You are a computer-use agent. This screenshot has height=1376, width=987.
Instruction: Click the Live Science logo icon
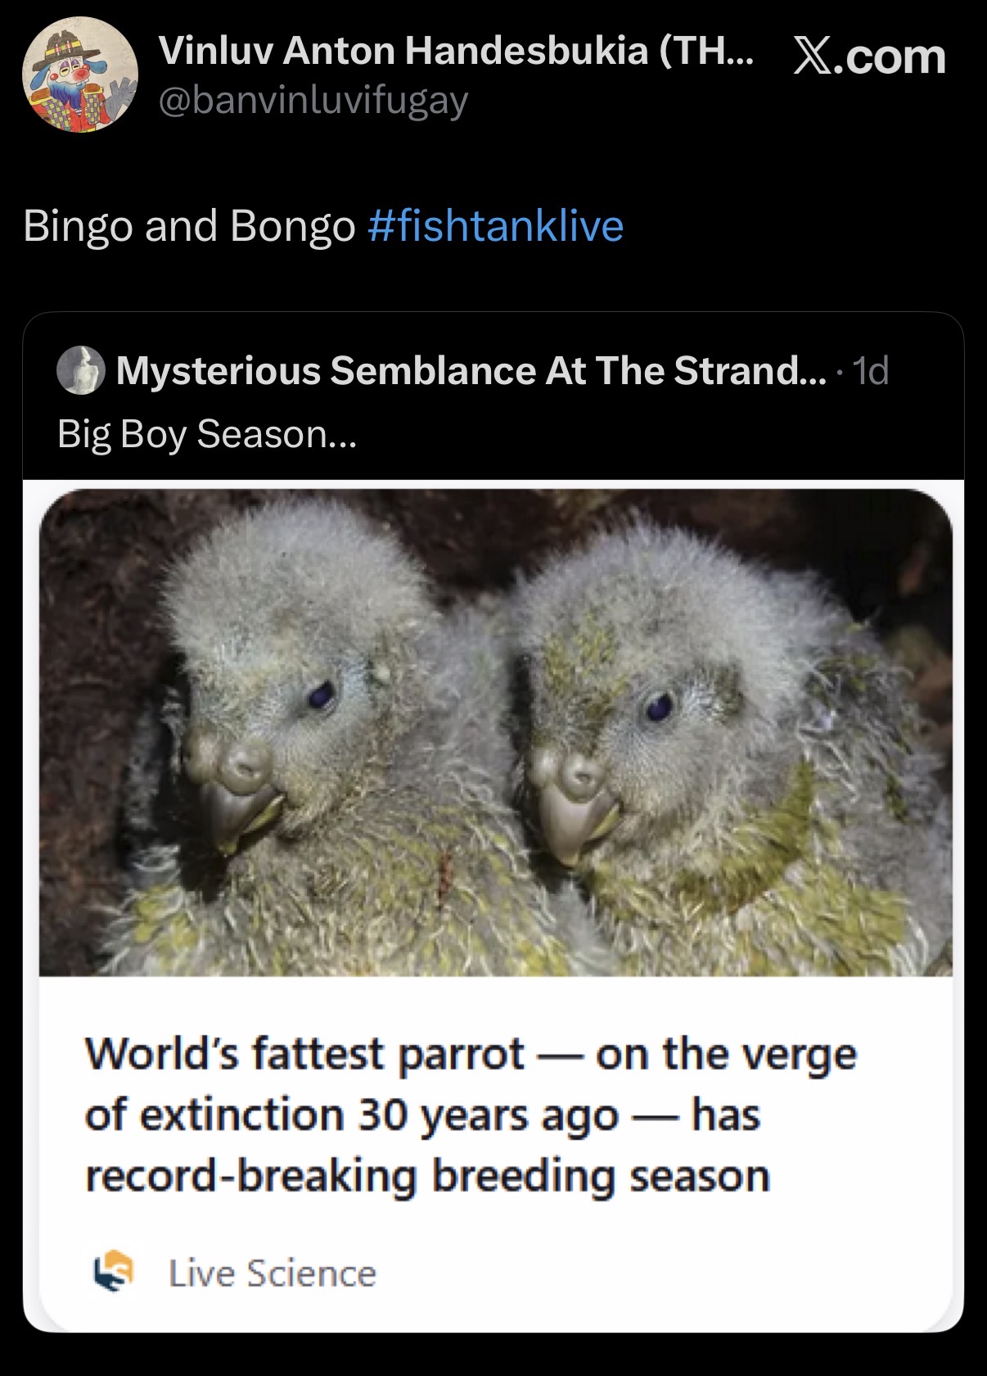coord(110,1273)
